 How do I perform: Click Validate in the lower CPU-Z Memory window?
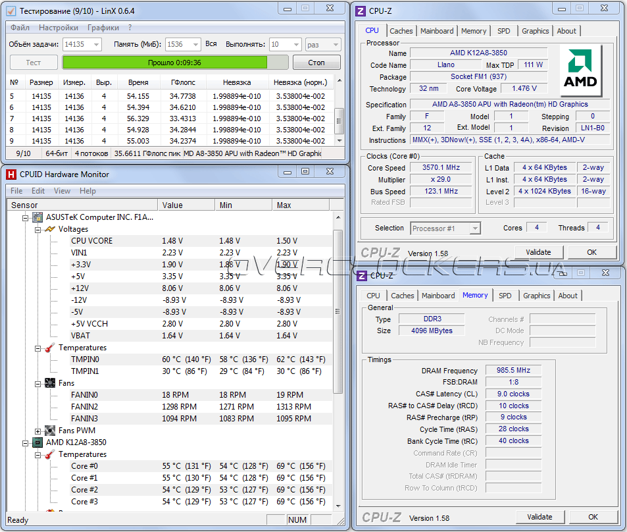(539, 517)
